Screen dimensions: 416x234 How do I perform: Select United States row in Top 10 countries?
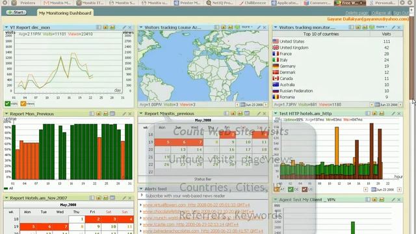pyautogui.click(x=337, y=42)
